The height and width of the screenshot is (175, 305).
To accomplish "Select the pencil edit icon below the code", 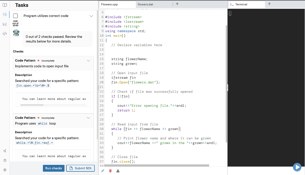I will [x=103, y=171].
